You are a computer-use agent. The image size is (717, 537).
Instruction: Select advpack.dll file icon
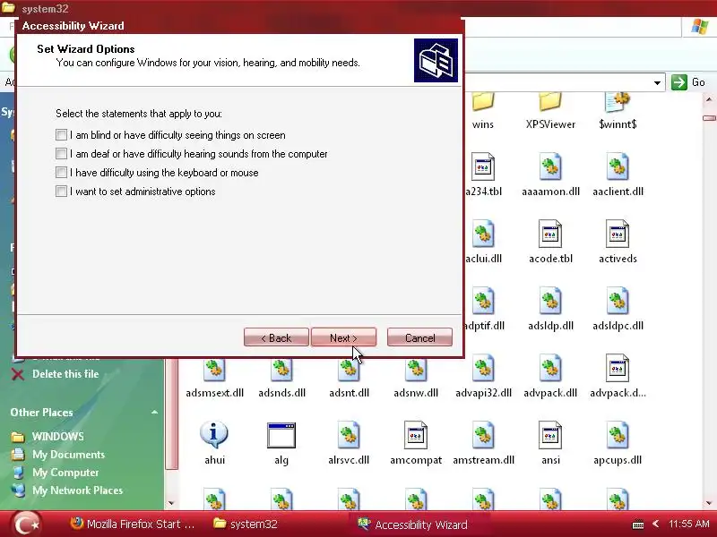(550, 368)
